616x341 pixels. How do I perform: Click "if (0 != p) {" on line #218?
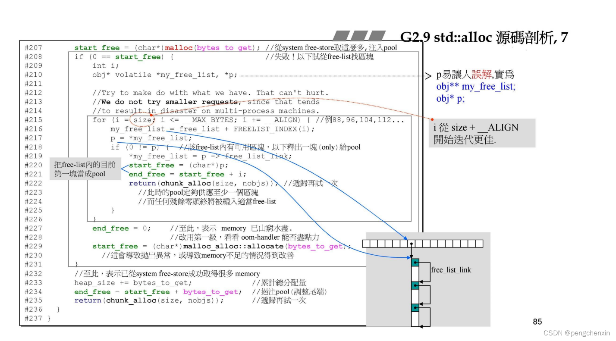click(x=140, y=147)
